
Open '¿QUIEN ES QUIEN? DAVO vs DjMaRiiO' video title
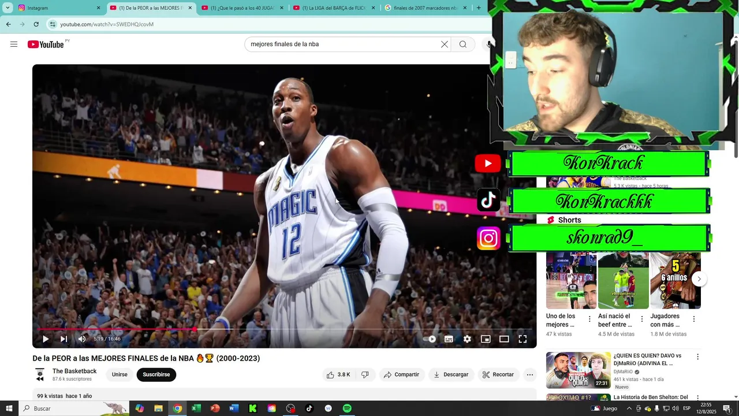(647, 359)
